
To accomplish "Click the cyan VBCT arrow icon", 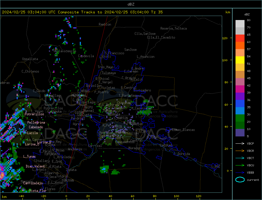I will (x=240, y=158).
